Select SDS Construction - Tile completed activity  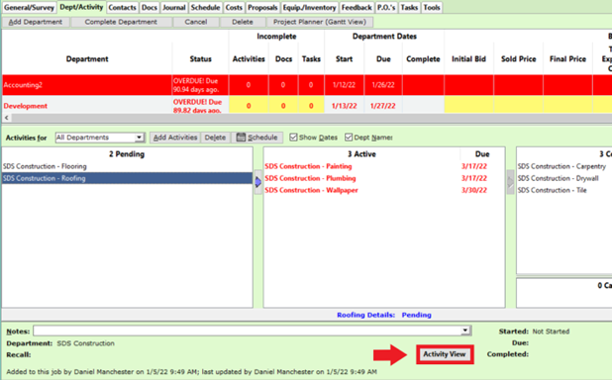coord(552,190)
